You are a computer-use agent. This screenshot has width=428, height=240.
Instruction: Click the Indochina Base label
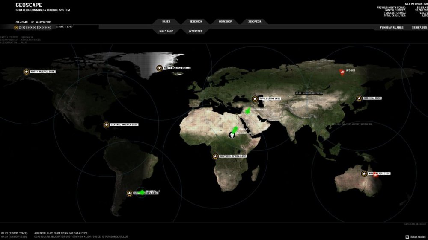pos(372,98)
